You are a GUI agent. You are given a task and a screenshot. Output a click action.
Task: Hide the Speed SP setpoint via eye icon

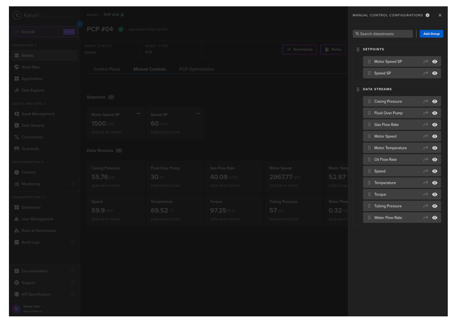click(434, 73)
